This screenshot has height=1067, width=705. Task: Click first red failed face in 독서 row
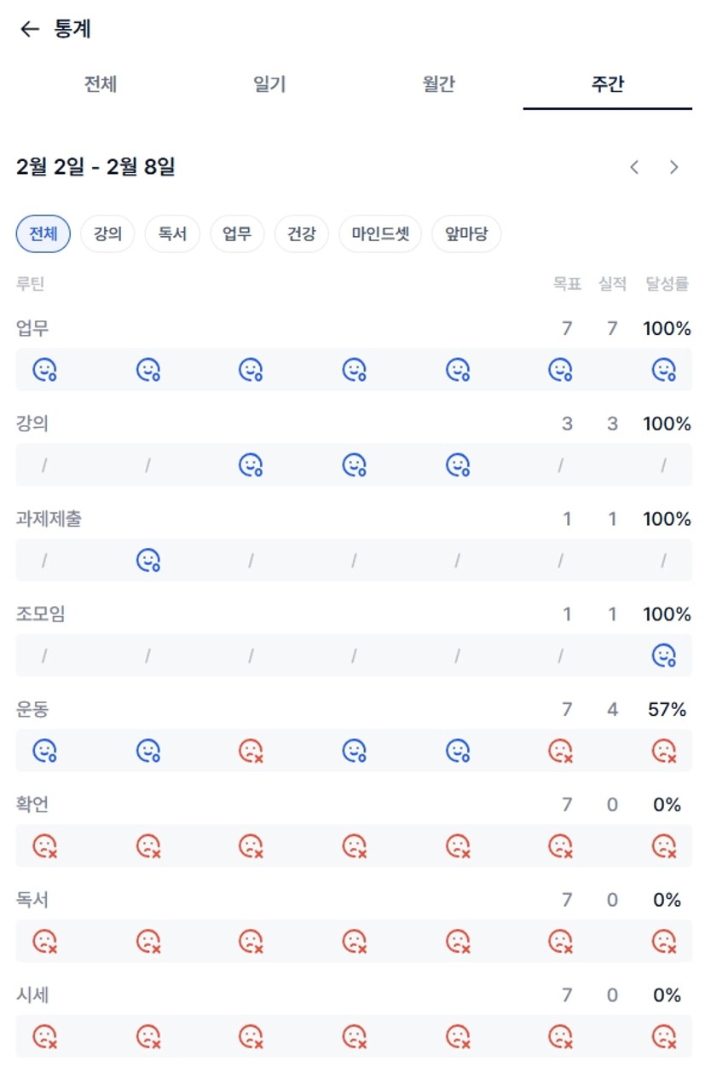(x=44, y=942)
